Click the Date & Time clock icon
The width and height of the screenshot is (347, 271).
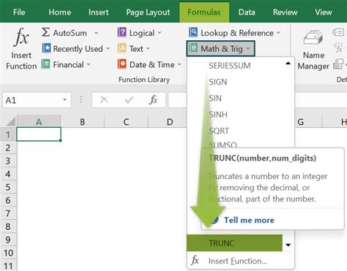coord(122,64)
